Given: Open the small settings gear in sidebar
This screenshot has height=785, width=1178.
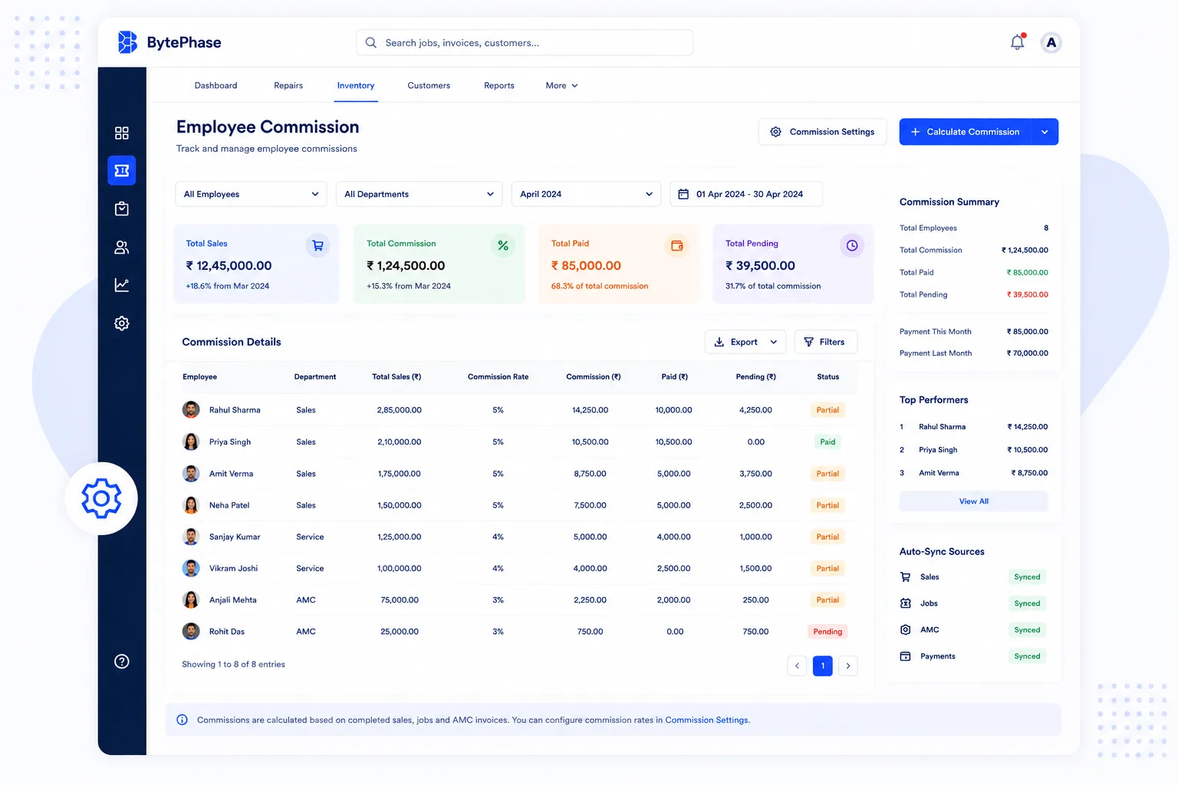Looking at the screenshot, I should coord(121,324).
